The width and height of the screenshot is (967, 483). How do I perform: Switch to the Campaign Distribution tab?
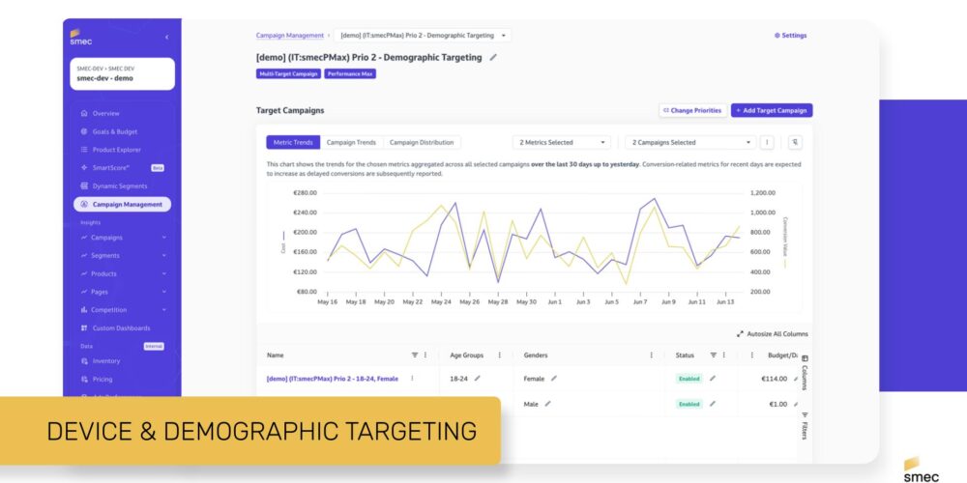422,142
